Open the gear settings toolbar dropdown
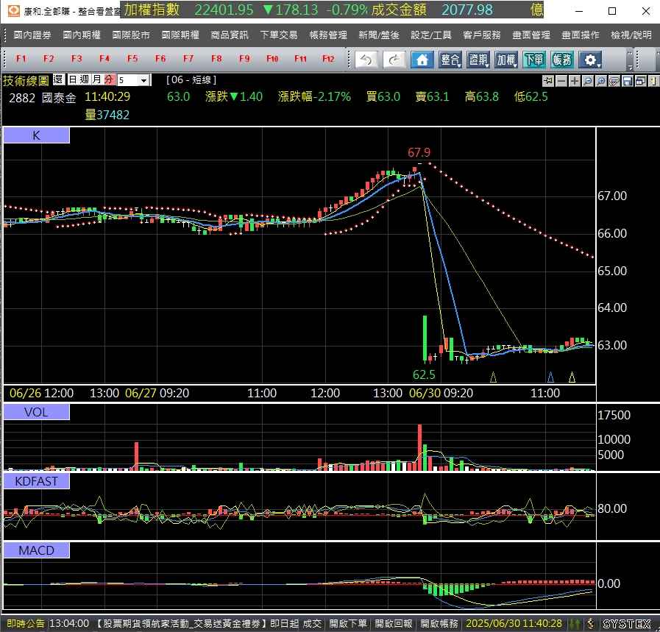660x632 pixels. [x=589, y=60]
